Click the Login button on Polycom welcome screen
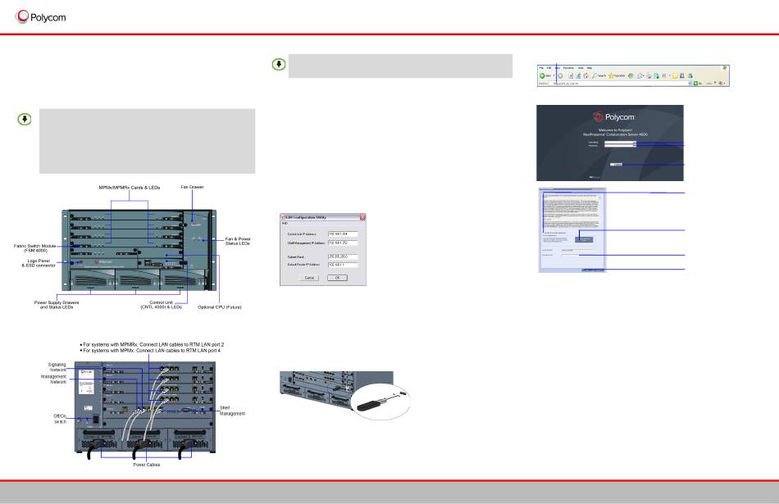The image size is (779, 504). (616, 165)
